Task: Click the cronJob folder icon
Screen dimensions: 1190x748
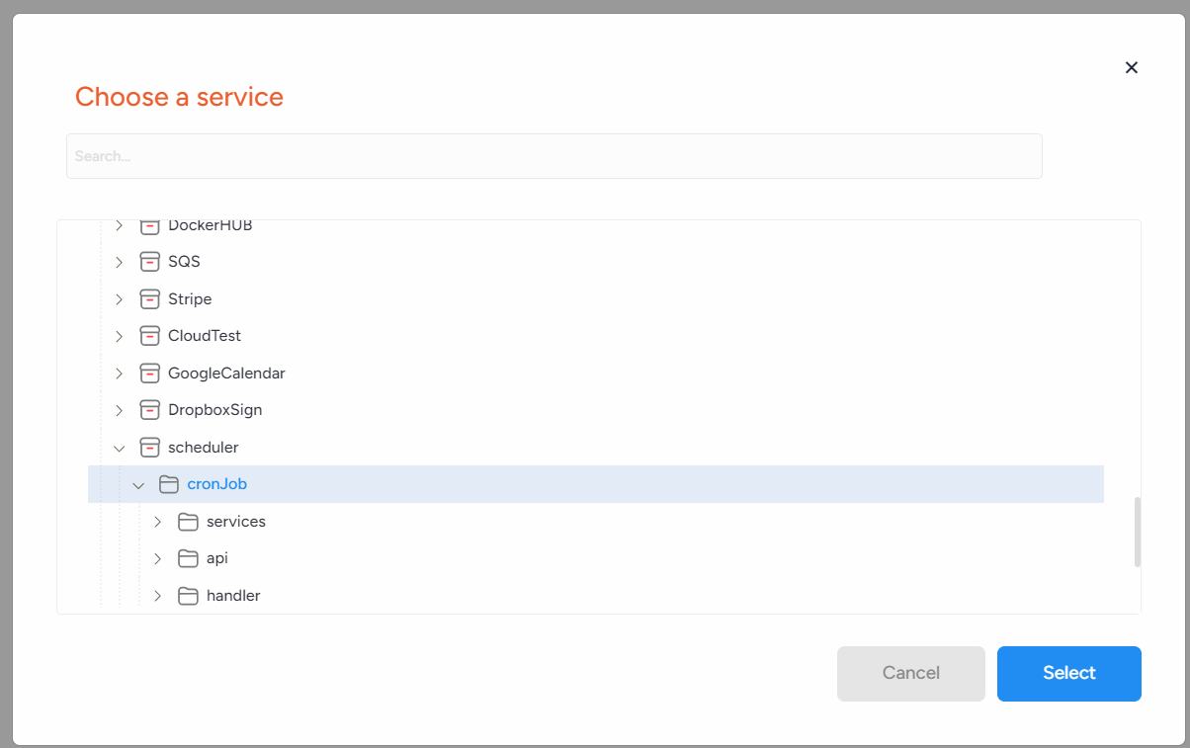Action: 169,484
